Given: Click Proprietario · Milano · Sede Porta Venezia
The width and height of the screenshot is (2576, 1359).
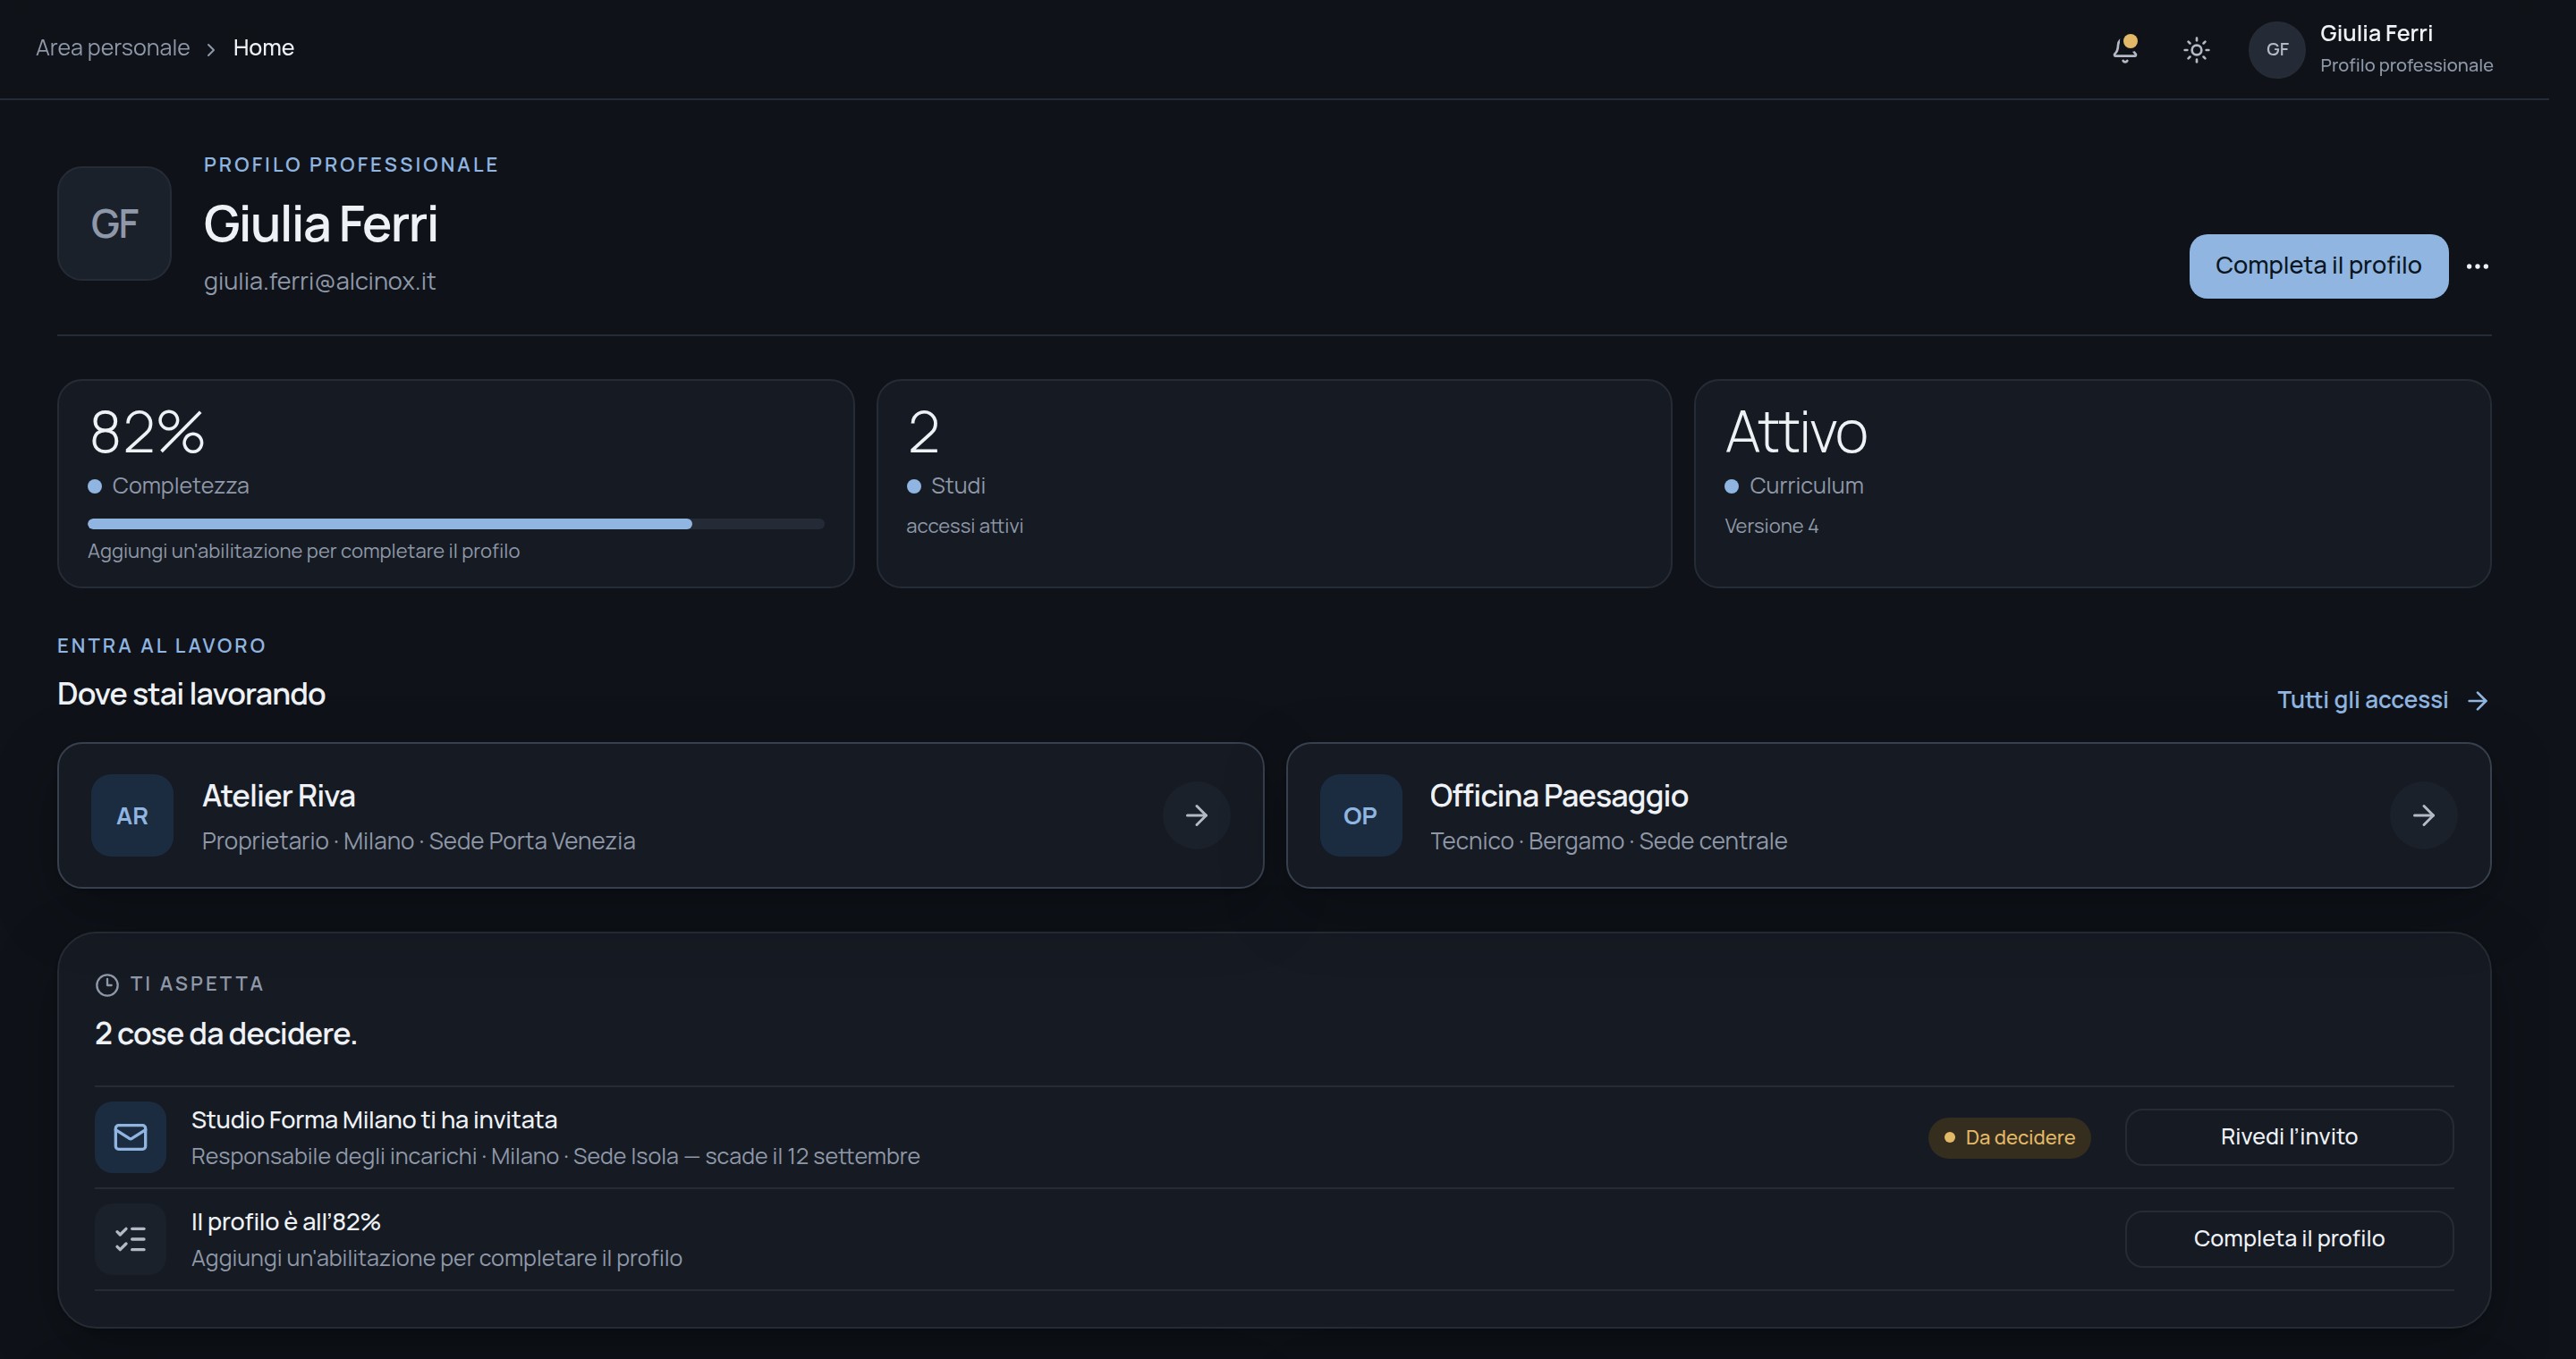Looking at the screenshot, I should point(419,841).
